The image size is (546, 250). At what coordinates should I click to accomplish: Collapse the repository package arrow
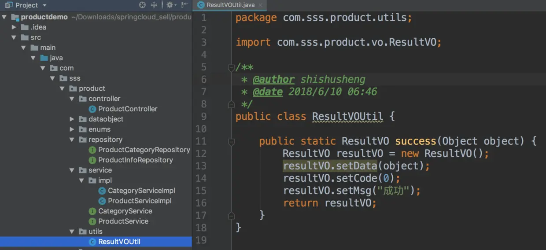(x=72, y=140)
